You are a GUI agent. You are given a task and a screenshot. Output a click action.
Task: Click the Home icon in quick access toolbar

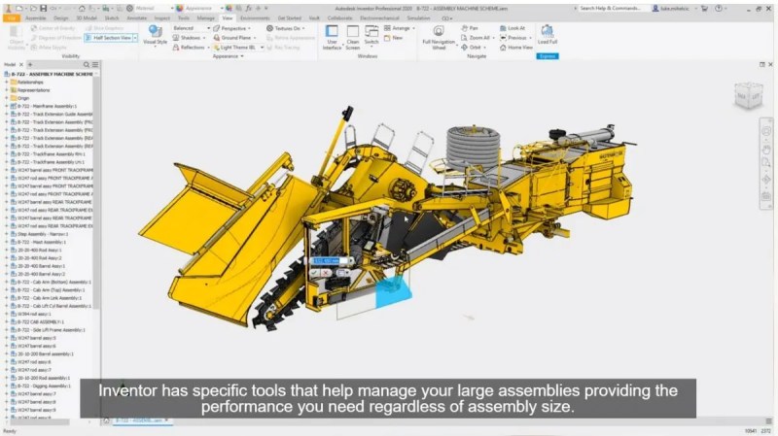[x=82, y=8]
